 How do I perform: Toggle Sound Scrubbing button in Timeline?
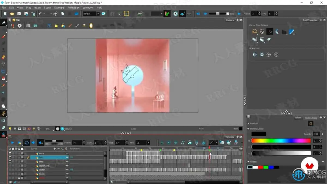41,143
